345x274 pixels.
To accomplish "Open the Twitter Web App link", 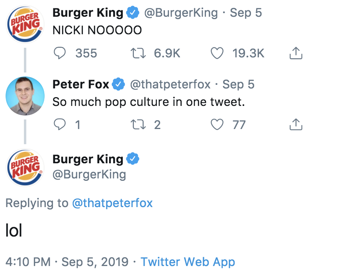I will coord(188,262).
